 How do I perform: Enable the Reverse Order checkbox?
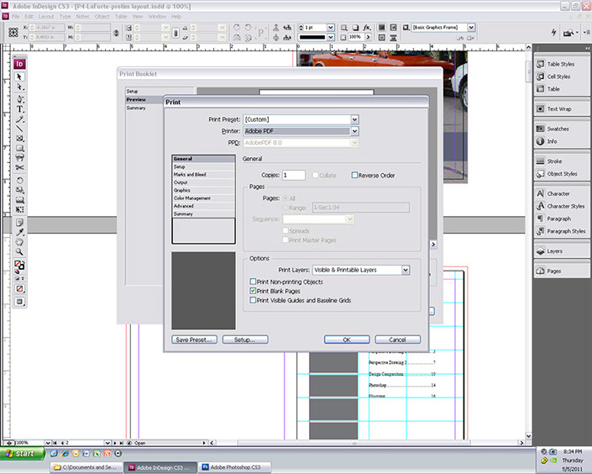pos(354,175)
